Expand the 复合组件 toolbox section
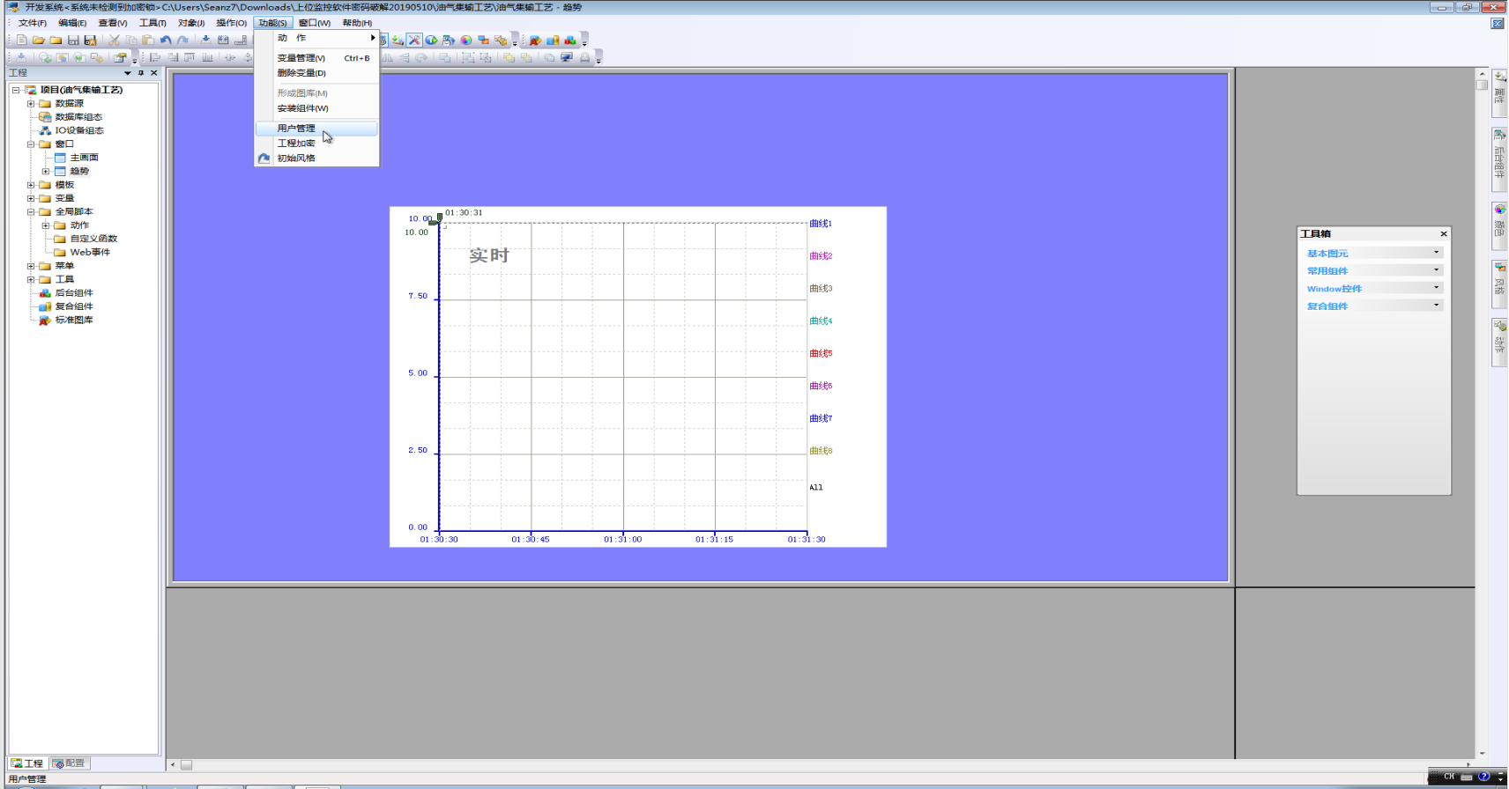This screenshot has height=789, width=1509. 1373,306
